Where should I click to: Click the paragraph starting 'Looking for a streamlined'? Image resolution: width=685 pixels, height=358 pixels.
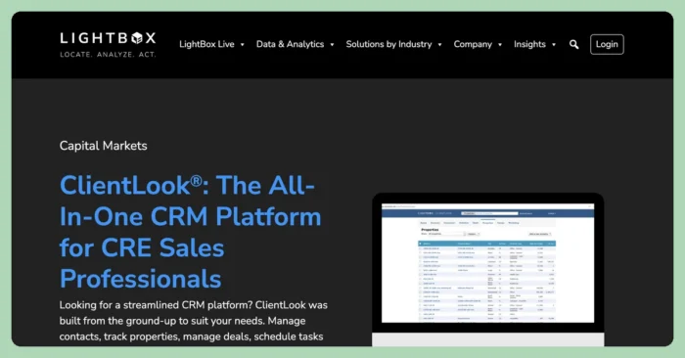click(194, 321)
